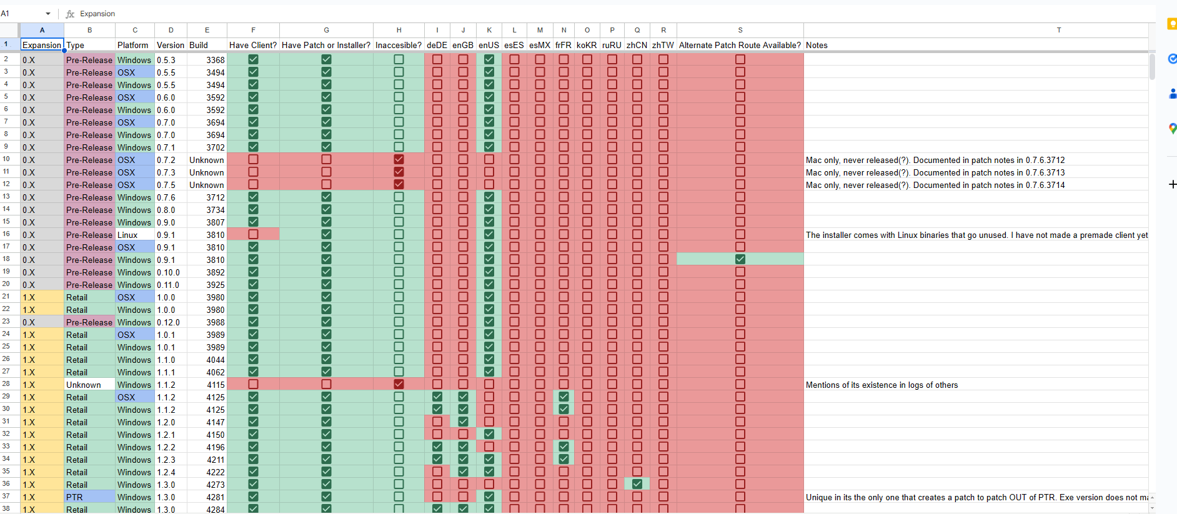
Task: Select build cell '4281'
Action: tap(207, 497)
